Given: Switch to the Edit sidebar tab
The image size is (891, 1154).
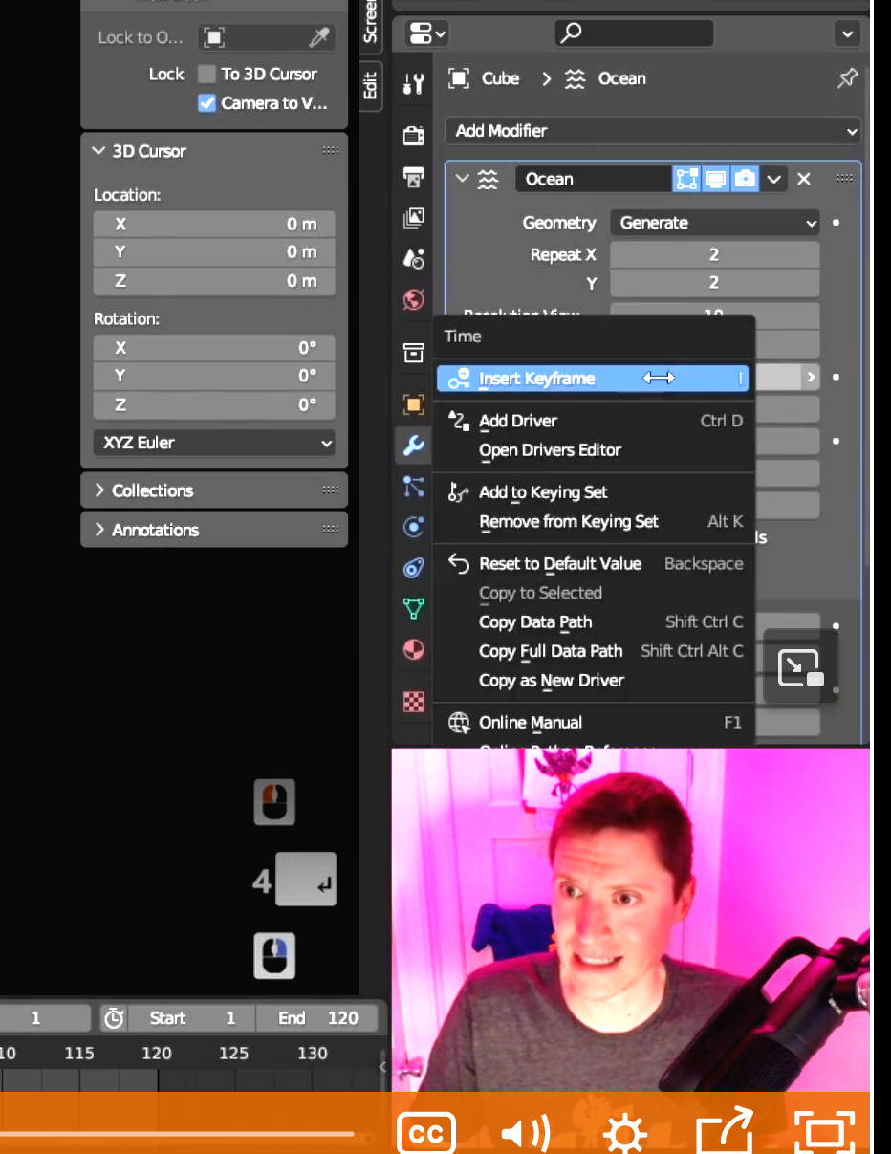Looking at the screenshot, I should click(371, 85).
